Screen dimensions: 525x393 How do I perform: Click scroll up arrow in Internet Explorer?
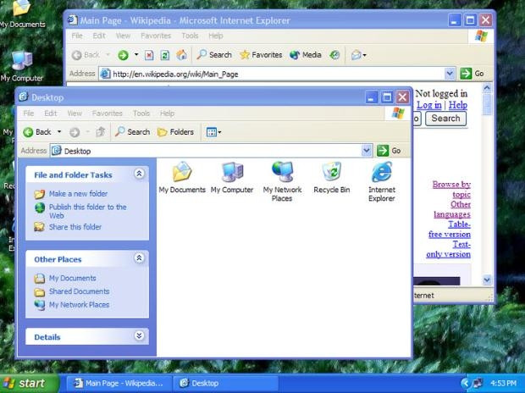487,88
